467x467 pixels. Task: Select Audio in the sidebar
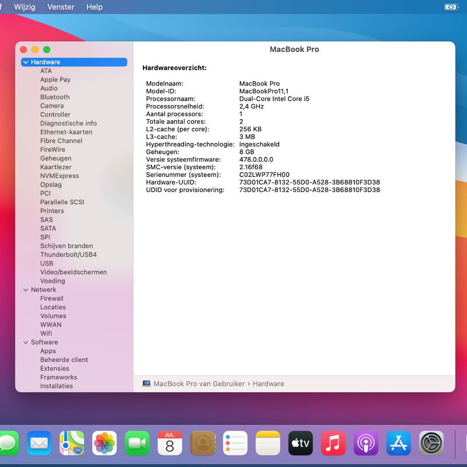click(49, 88)
